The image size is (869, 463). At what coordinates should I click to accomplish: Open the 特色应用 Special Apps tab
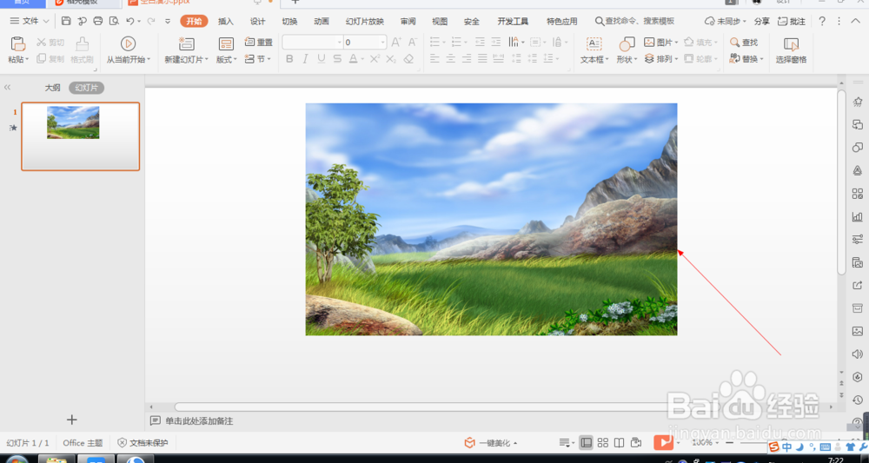[562, 21]
